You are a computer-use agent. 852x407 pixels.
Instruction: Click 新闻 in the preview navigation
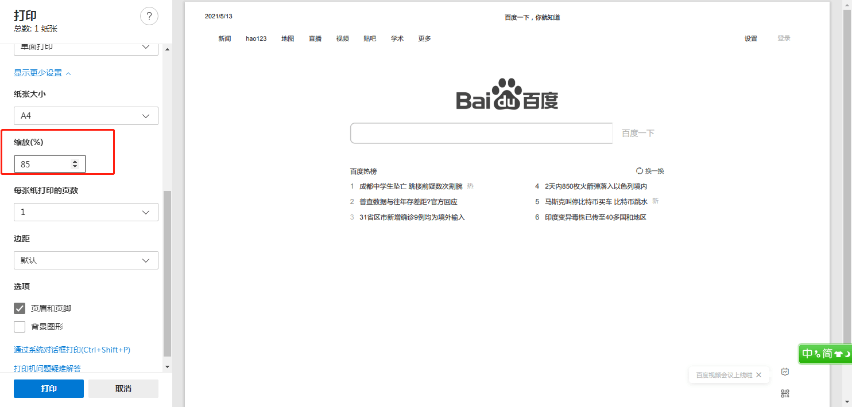tap(224, 39)
